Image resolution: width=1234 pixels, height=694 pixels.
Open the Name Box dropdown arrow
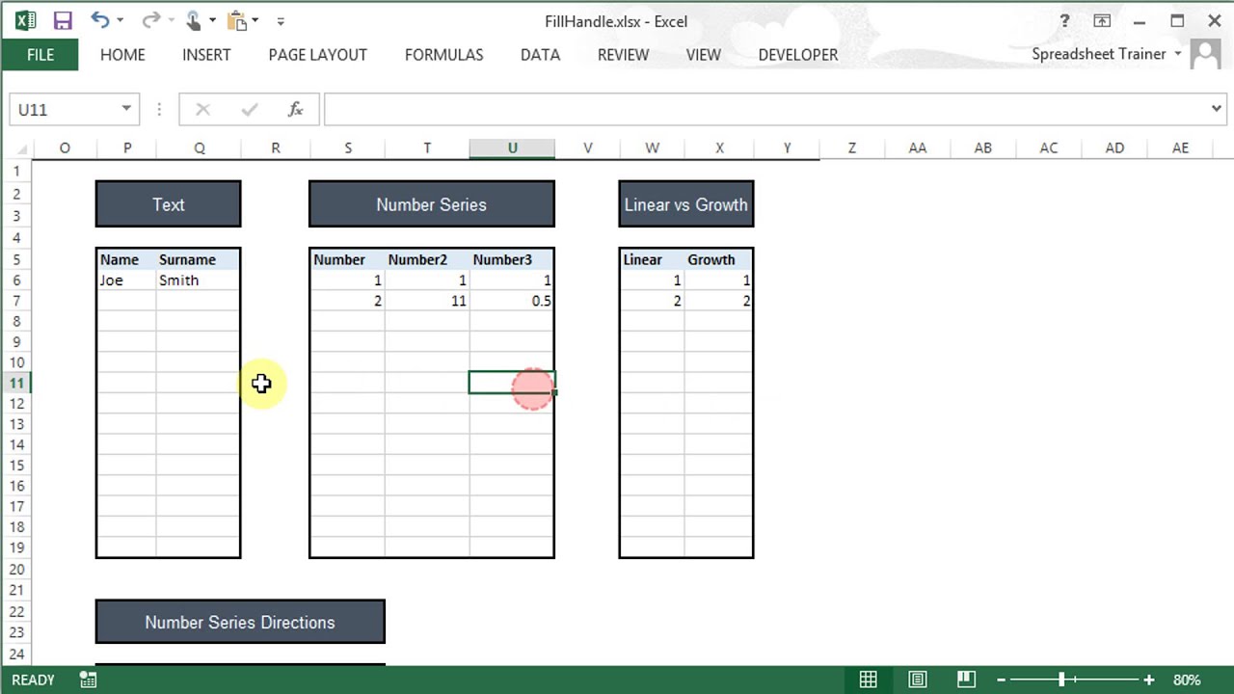pyautogui.click(x=126, y=109)
